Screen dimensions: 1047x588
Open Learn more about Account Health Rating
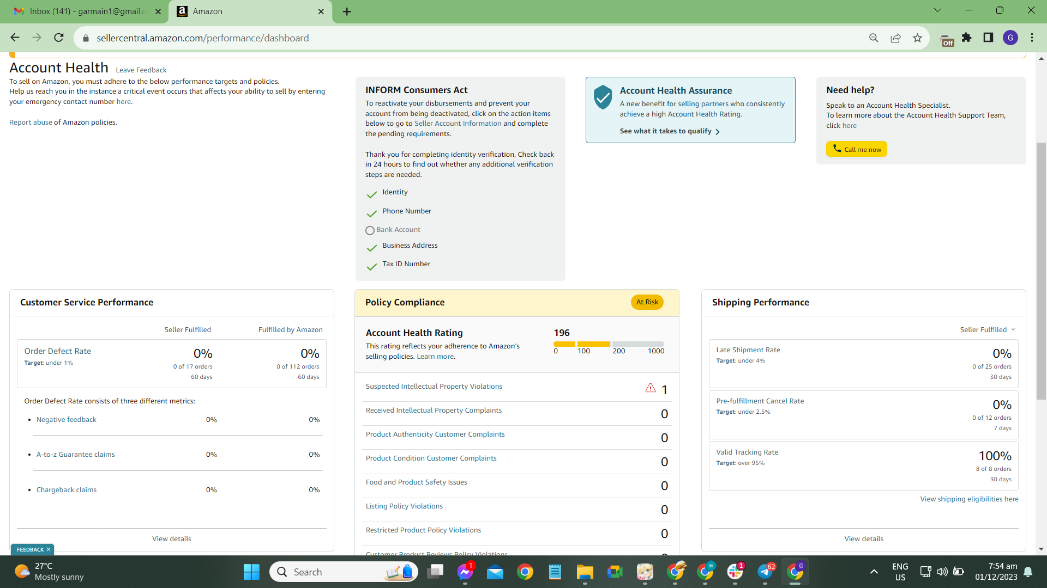tap(435, 357)
